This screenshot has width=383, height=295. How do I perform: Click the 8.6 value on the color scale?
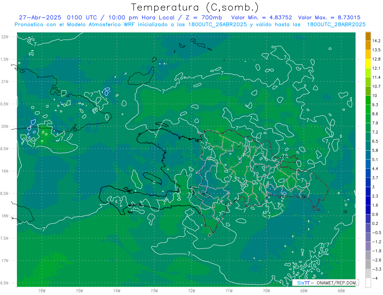[x=375, y=114]
